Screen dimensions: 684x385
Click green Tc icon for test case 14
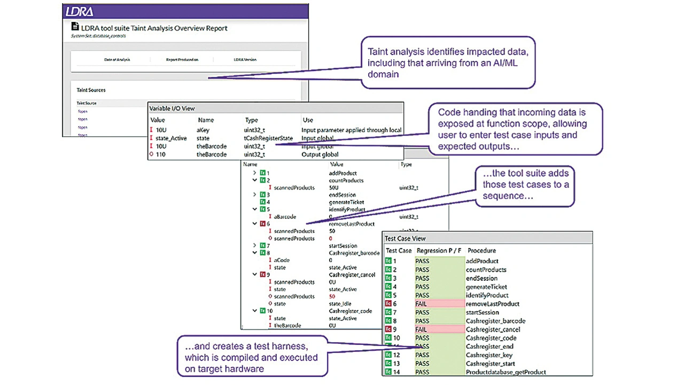[388, 372]
